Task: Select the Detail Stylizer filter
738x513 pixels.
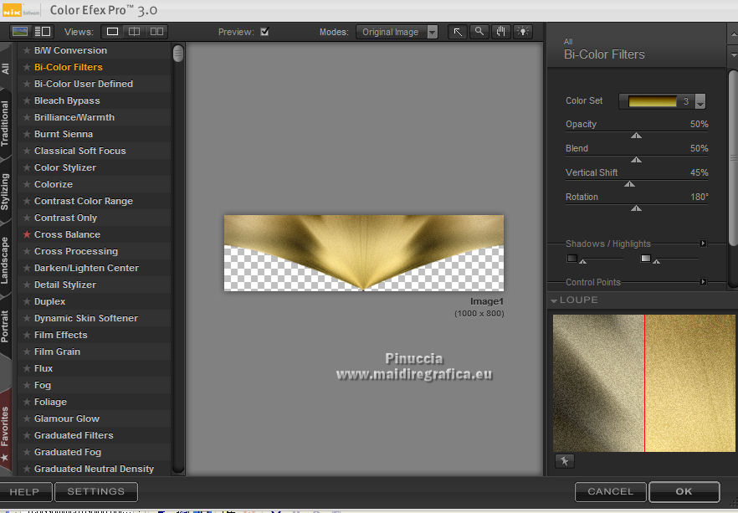Action: [65, 285]
